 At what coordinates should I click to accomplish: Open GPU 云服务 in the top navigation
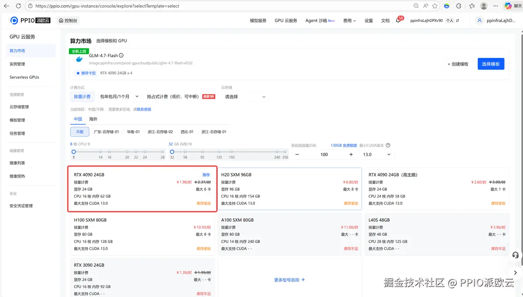pos(286,20)
